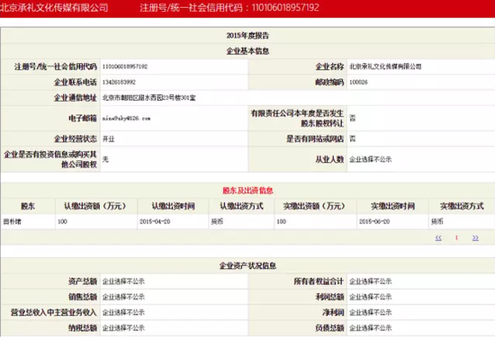Viewport: 495px width, 340px height.
Task: Click the 邮政编码 label
Action: pyautogui.click(x=329, y=82)
